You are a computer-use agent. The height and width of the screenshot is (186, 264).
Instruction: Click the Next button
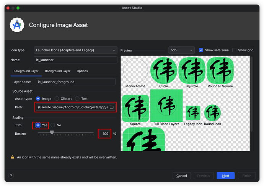225,176
